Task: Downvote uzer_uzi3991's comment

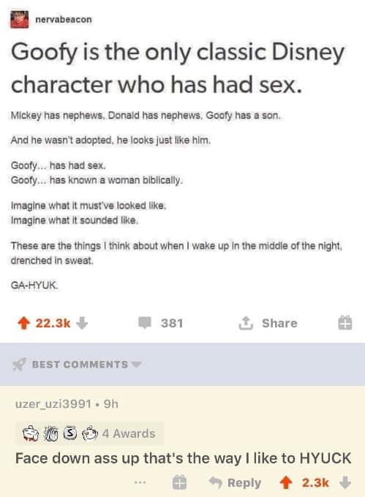Action: point(345,482)
